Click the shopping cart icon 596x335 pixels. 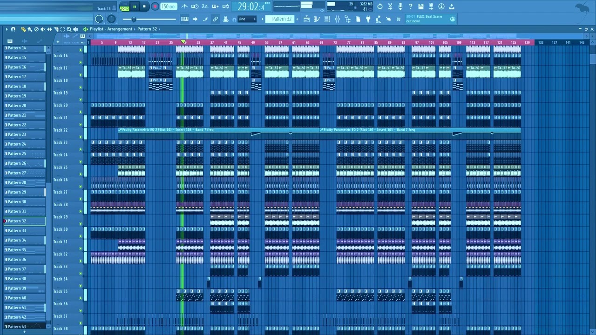pos(399,19)
